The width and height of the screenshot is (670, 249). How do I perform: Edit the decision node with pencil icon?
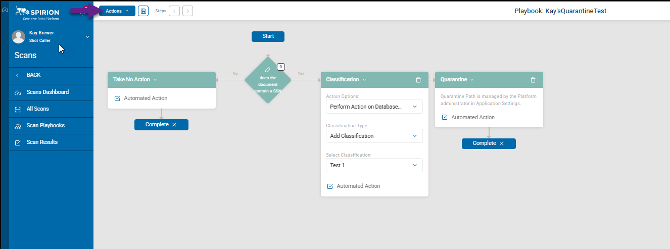(268, 70)
